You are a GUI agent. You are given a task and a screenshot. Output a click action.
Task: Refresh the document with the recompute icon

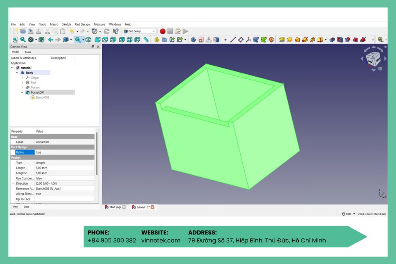[x=106, y=31]
